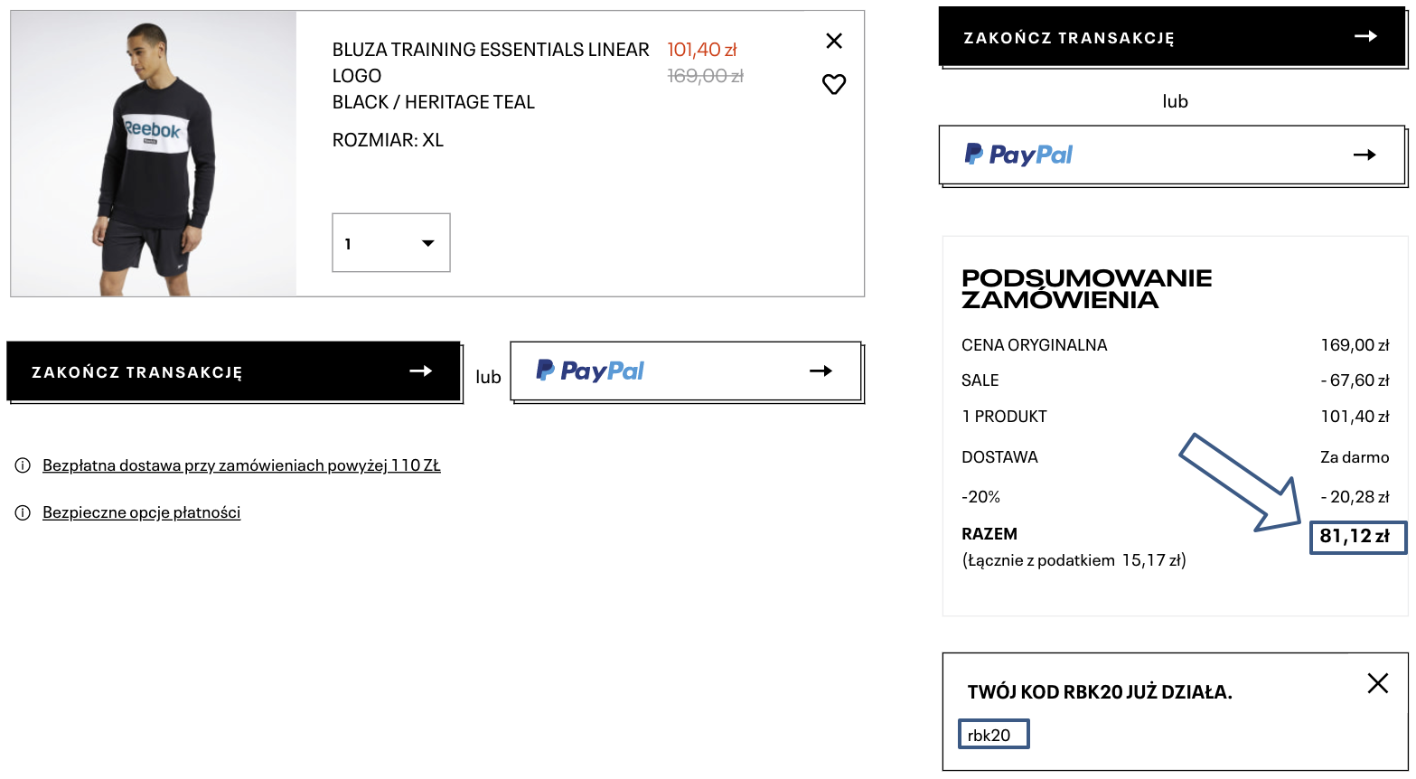Click the 81,12 zł total price
The image size is (1416, 779).
tap(1355, 536)
